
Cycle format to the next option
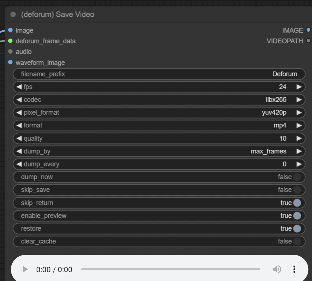click(x=298, y=125)
